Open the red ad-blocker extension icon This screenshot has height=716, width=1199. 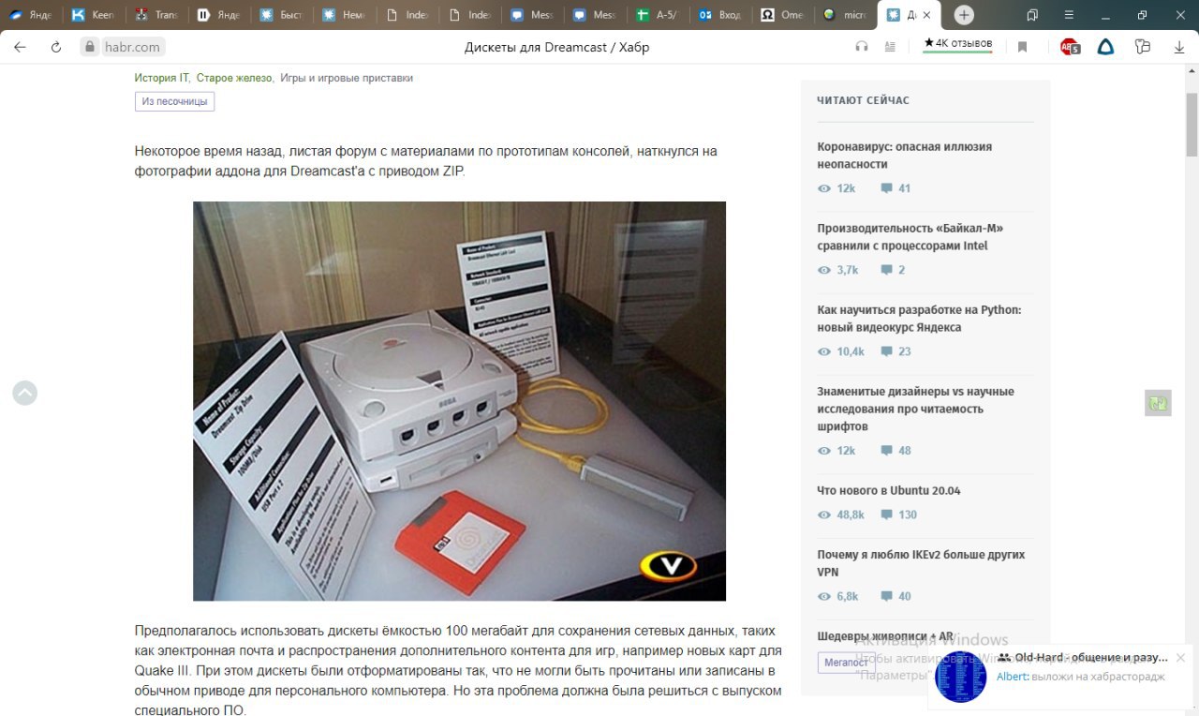[x=1070, y=47]
